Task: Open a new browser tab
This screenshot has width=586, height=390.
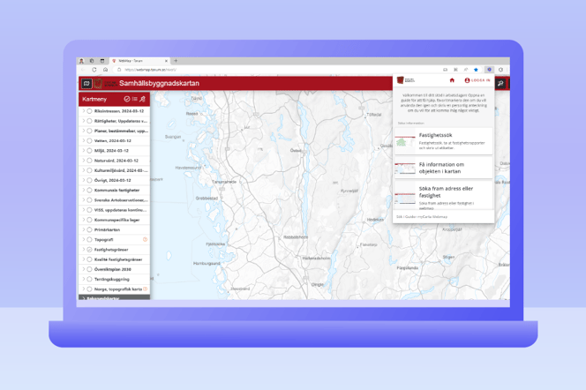Action: tap(176, 61)
